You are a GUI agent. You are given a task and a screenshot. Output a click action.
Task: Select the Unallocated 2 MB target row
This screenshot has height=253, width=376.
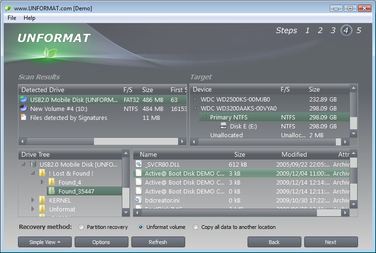pyautogui.click(x=270, y=135)
